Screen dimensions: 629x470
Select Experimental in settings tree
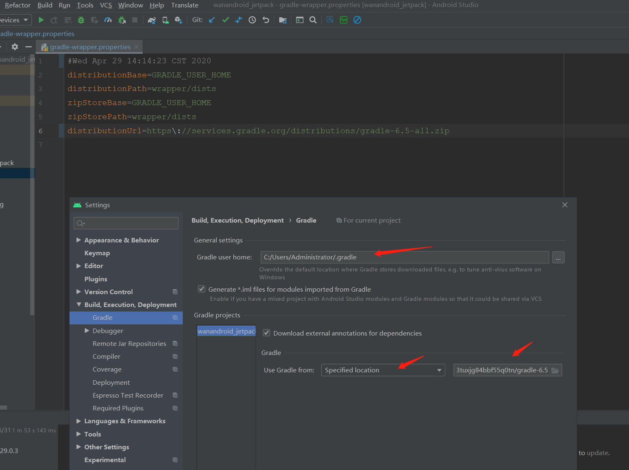click(105, 460)
